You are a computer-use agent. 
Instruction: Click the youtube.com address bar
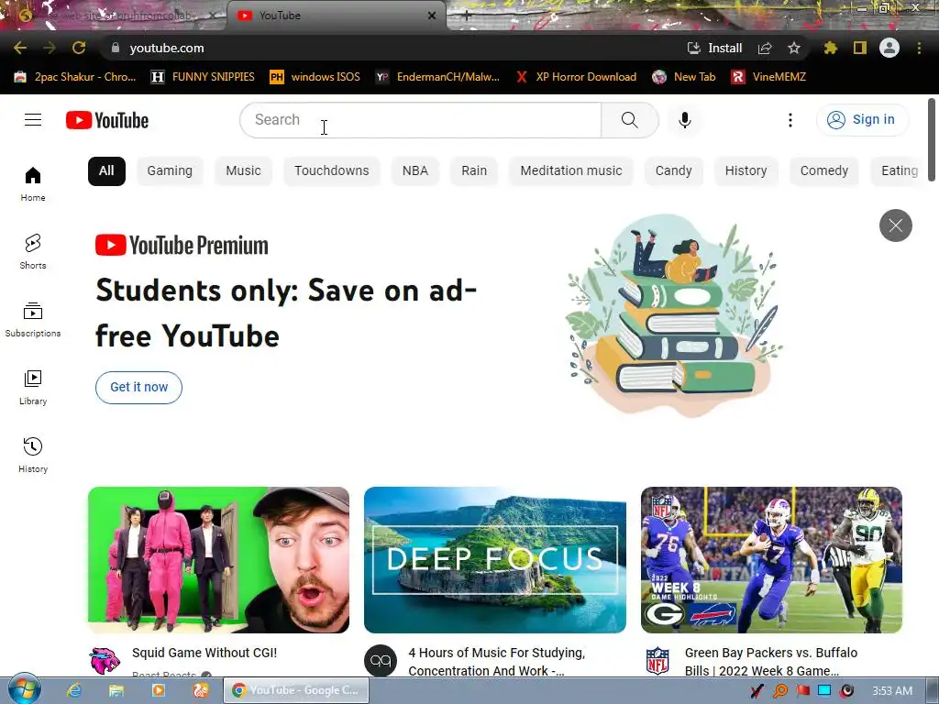point(395,48)
